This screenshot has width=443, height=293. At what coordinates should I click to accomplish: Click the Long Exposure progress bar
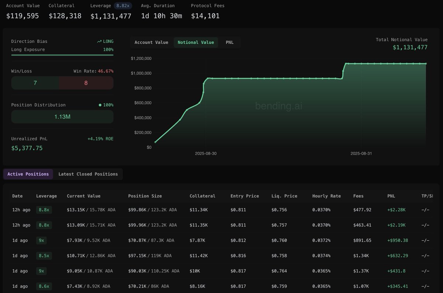coord(62,55)
